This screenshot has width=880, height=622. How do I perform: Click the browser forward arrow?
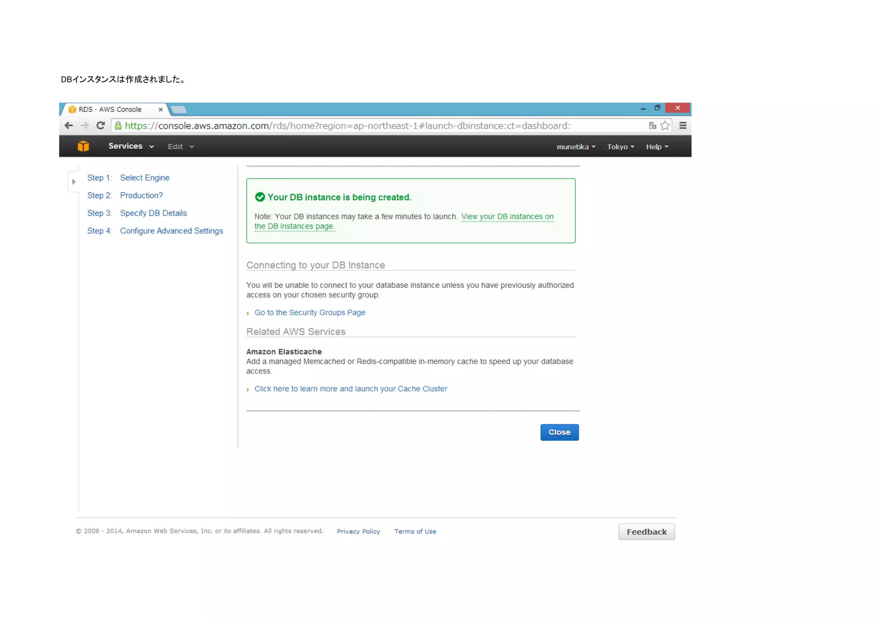pos(85,125)
